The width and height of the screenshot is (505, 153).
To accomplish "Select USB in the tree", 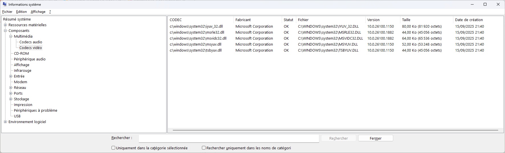I will click(x=17, y=116).
